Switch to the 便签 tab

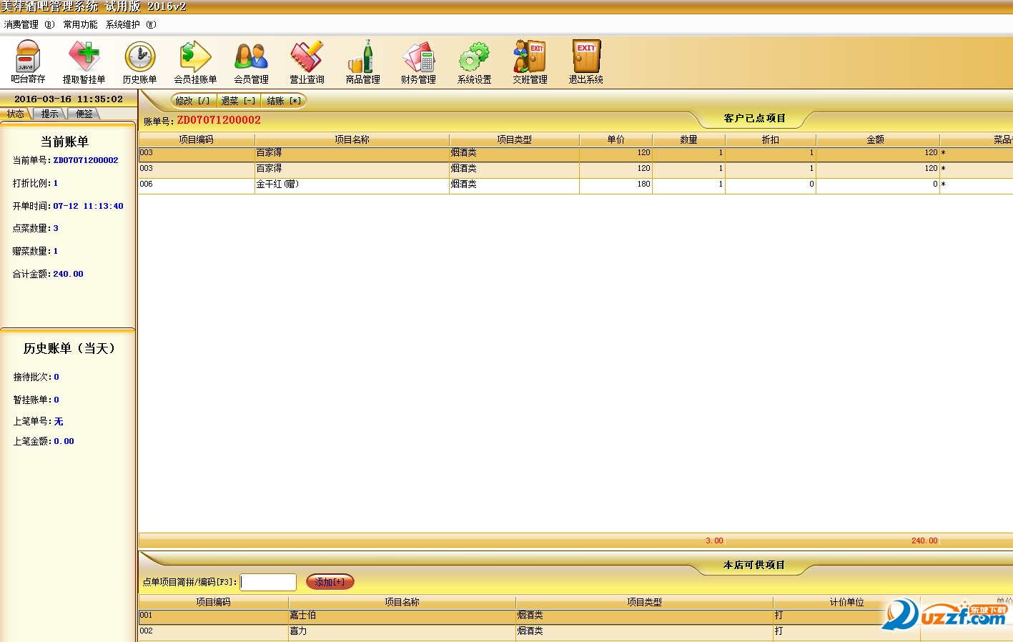(84, 114)
